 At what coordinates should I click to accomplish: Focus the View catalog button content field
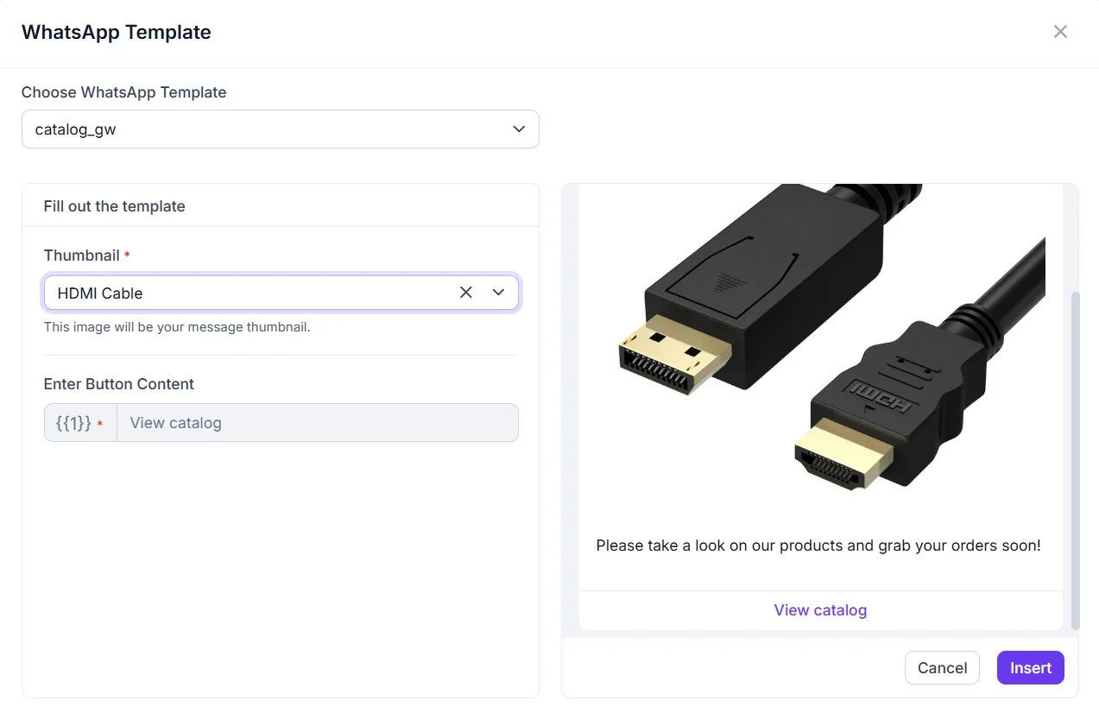[x=317, y=423]
